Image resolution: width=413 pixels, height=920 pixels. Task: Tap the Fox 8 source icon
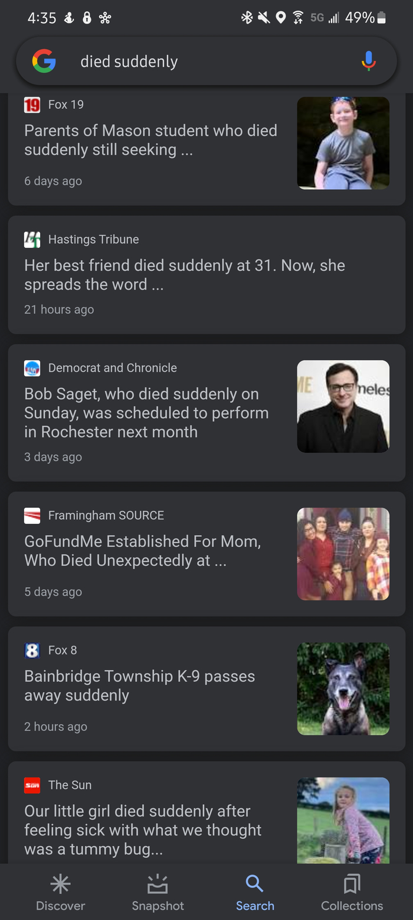(32, 650)
